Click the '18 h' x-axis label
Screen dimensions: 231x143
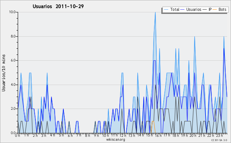(176, 136)
